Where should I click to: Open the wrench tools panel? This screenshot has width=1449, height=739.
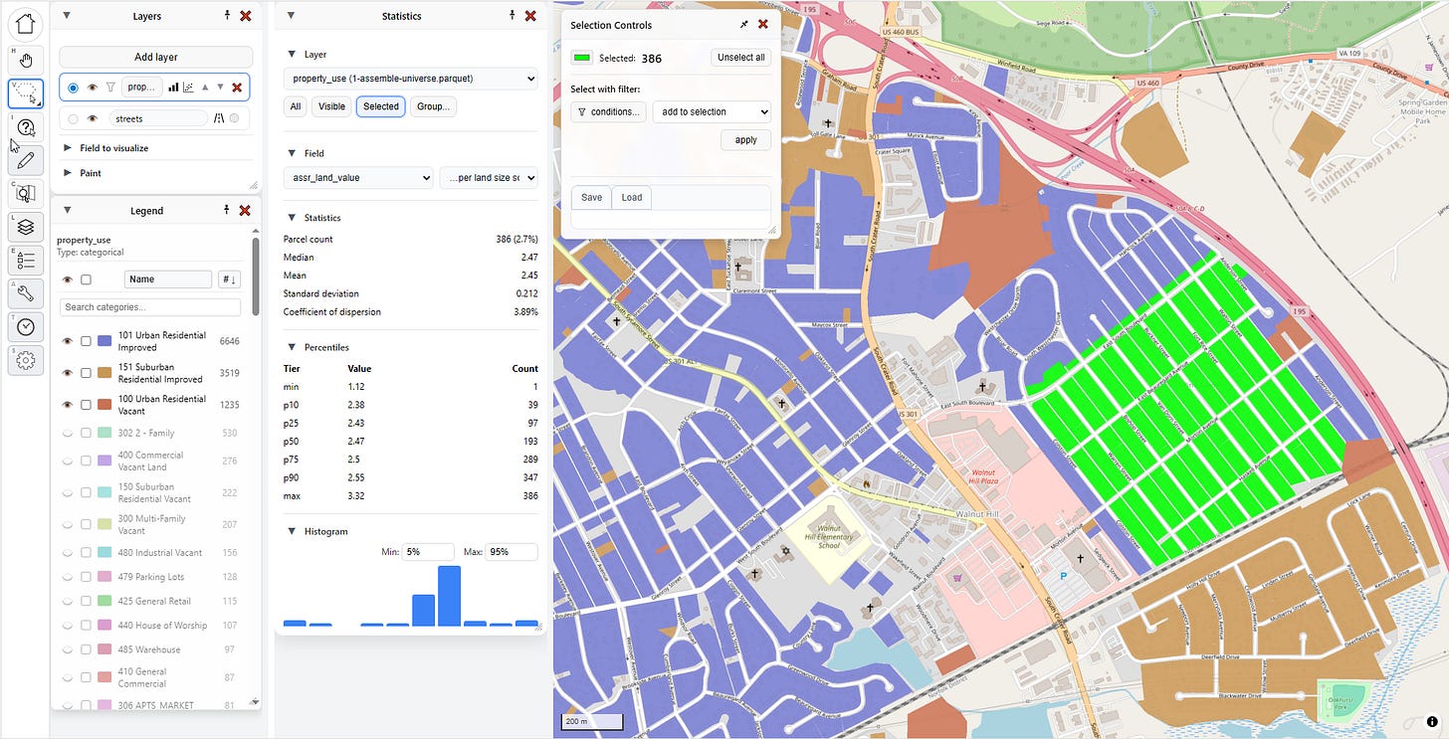[26, 293]
